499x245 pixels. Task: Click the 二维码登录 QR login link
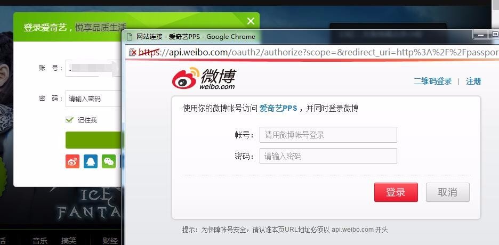coord(432,81)
